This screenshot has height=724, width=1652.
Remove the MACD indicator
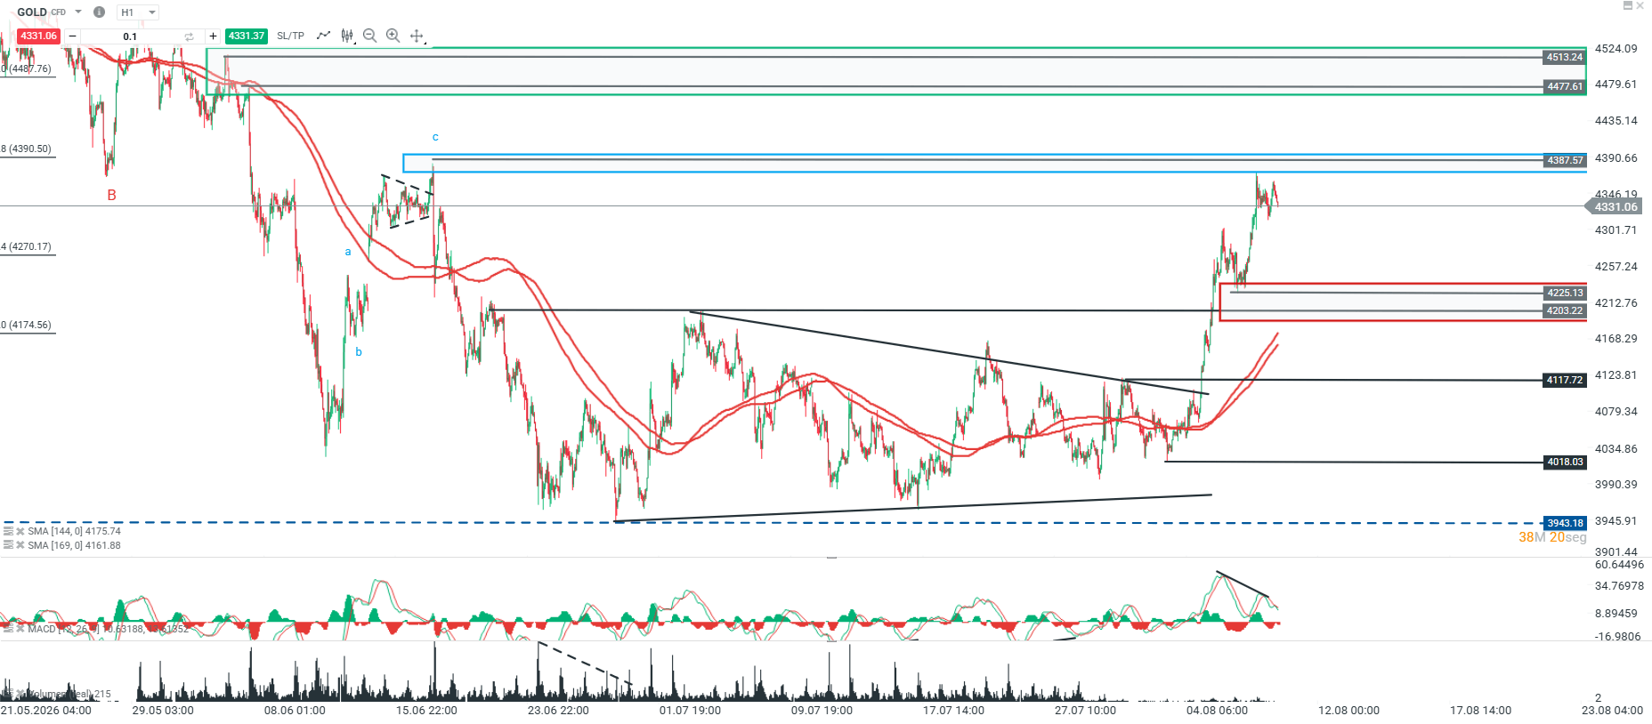pyautogui.click(x=20, y=628)
